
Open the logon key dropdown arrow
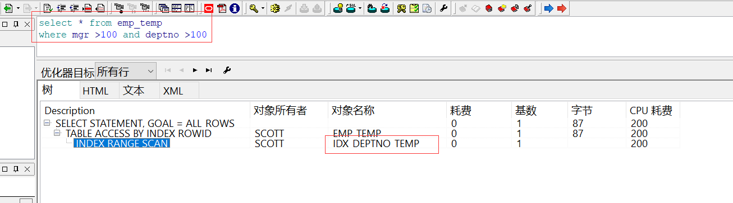coord(263,8)
